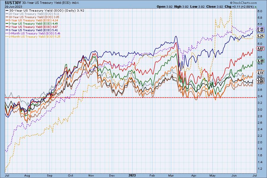This screenshot has width=267, height=178.
Task: Click the Jun label on the time axis
Action: pyautogui.click(x=234, y=175)
